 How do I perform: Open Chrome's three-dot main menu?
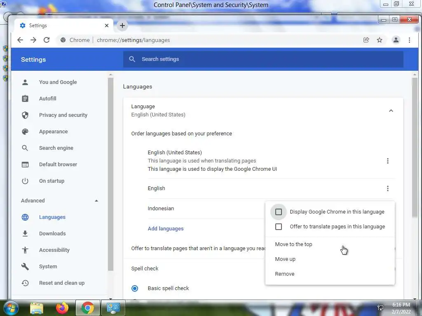click(409, 40)
